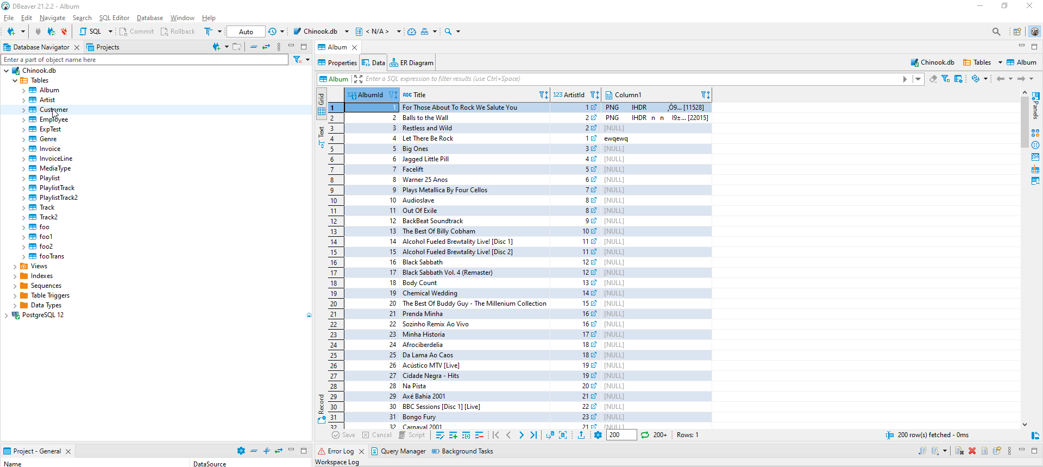Screen dimensions: 1043x467
Task: Open the Navigate menu
Action: tap(52, 18)
